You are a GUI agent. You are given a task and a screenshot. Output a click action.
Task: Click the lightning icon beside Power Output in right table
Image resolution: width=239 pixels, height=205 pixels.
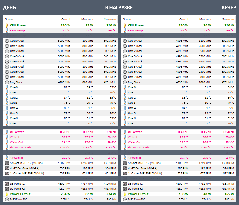[125, 194]
